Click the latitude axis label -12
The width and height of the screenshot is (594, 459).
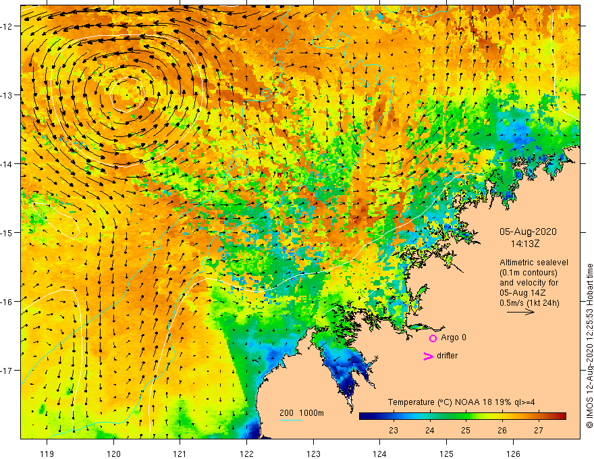coord(7,26)
